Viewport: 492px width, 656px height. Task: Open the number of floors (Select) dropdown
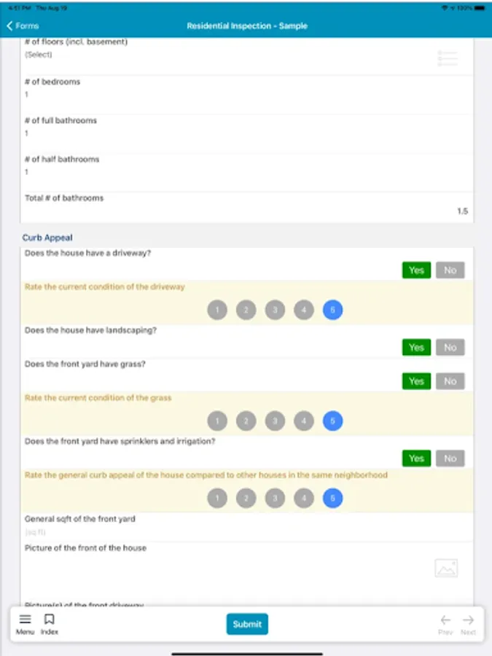pos(39,55)
